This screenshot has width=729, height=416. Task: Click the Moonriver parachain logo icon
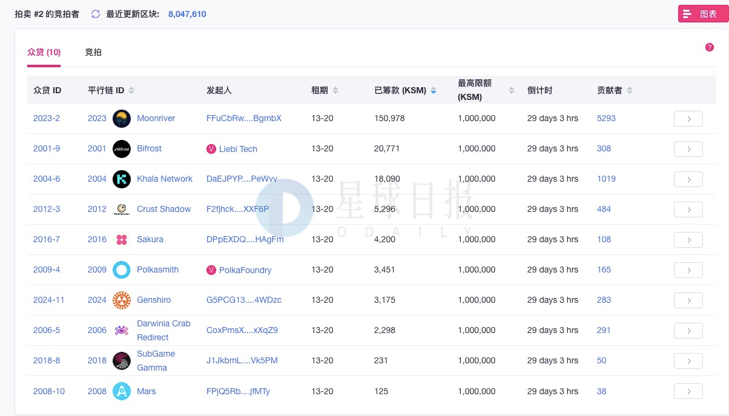coord(122,119)
